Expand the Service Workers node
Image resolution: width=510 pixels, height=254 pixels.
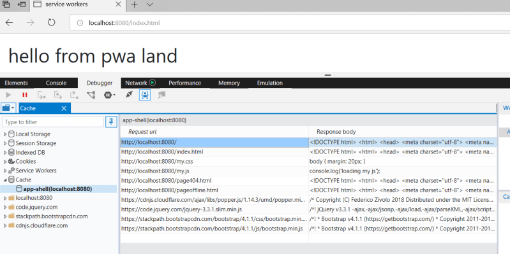pos(5,171)
